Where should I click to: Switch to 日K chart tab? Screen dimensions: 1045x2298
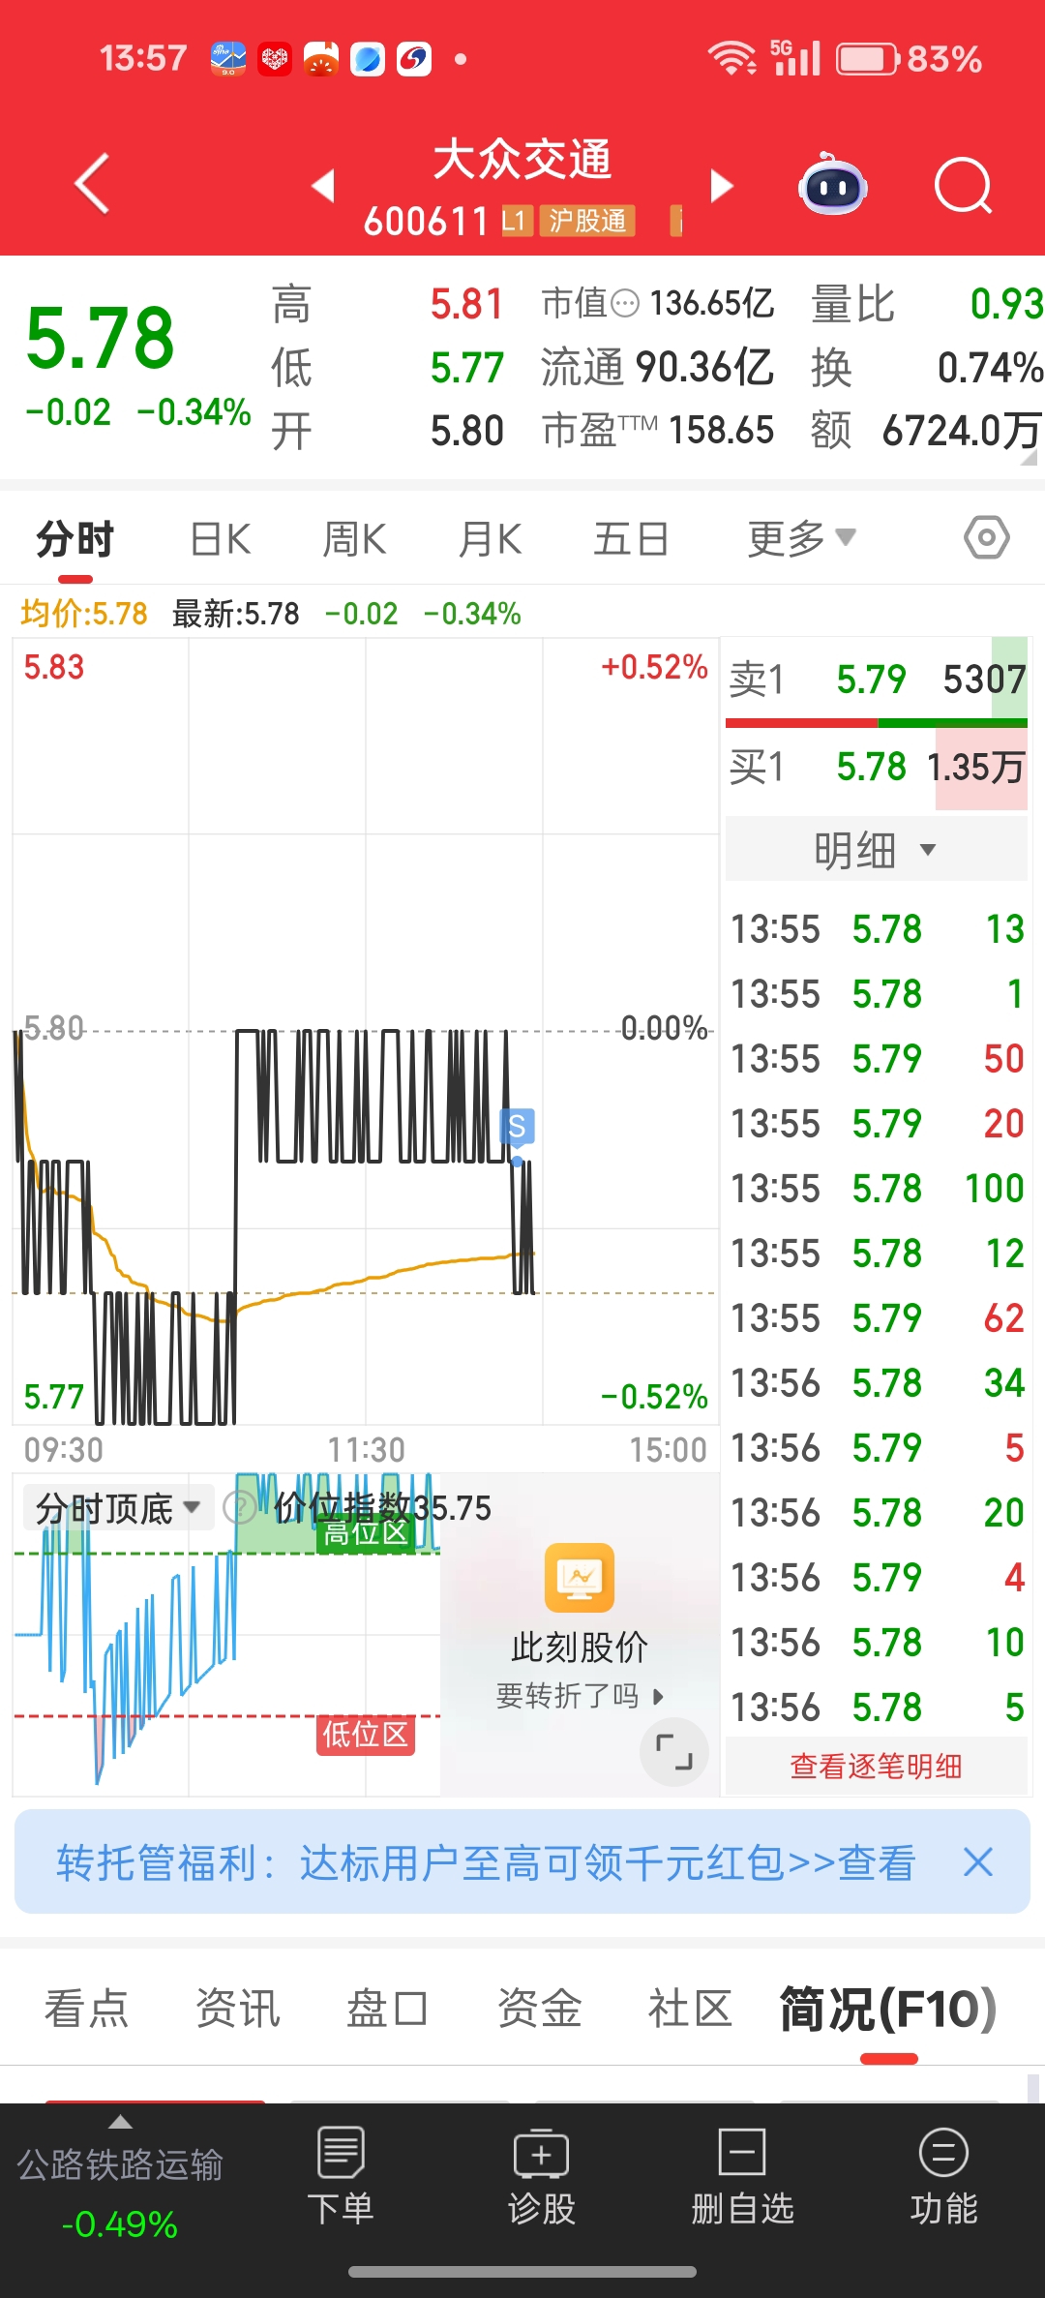pyautogui.click(x=221, y=538)
